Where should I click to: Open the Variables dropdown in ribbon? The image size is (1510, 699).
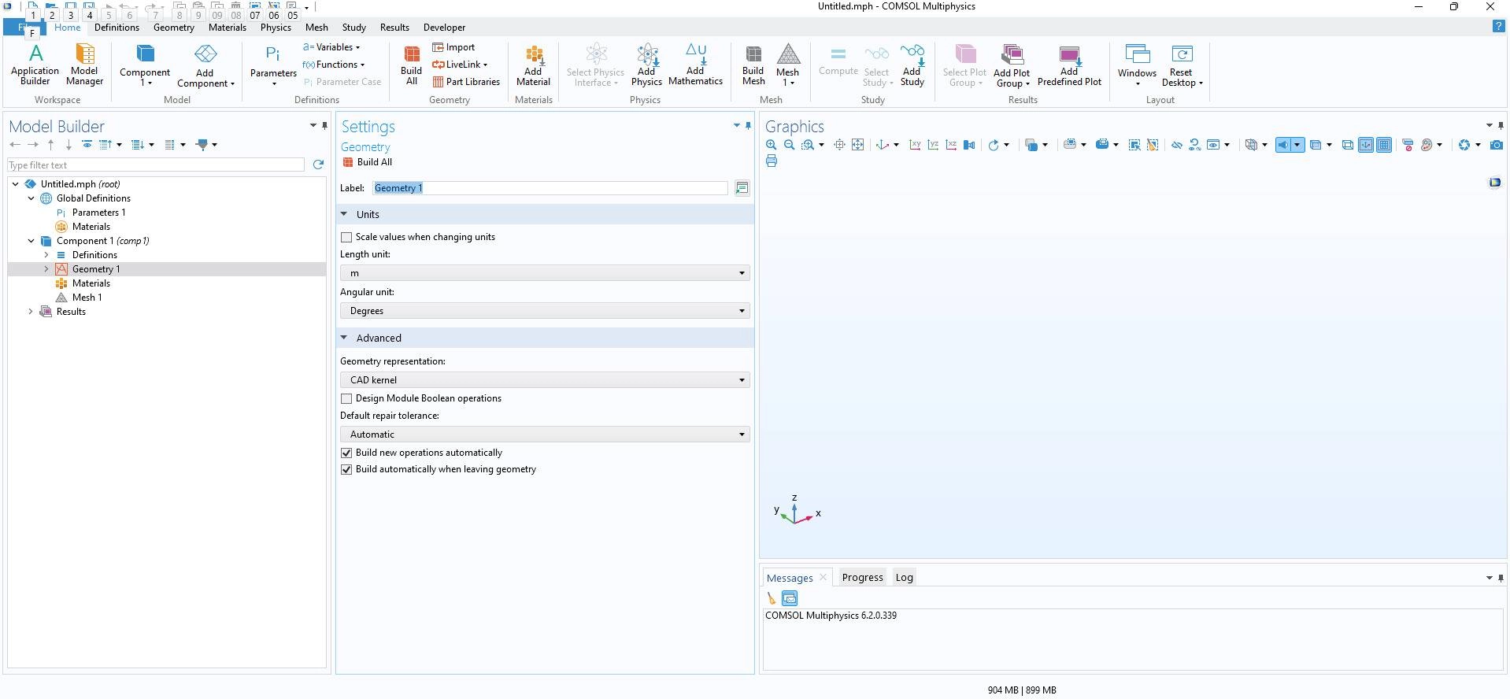tap(331, 47)
